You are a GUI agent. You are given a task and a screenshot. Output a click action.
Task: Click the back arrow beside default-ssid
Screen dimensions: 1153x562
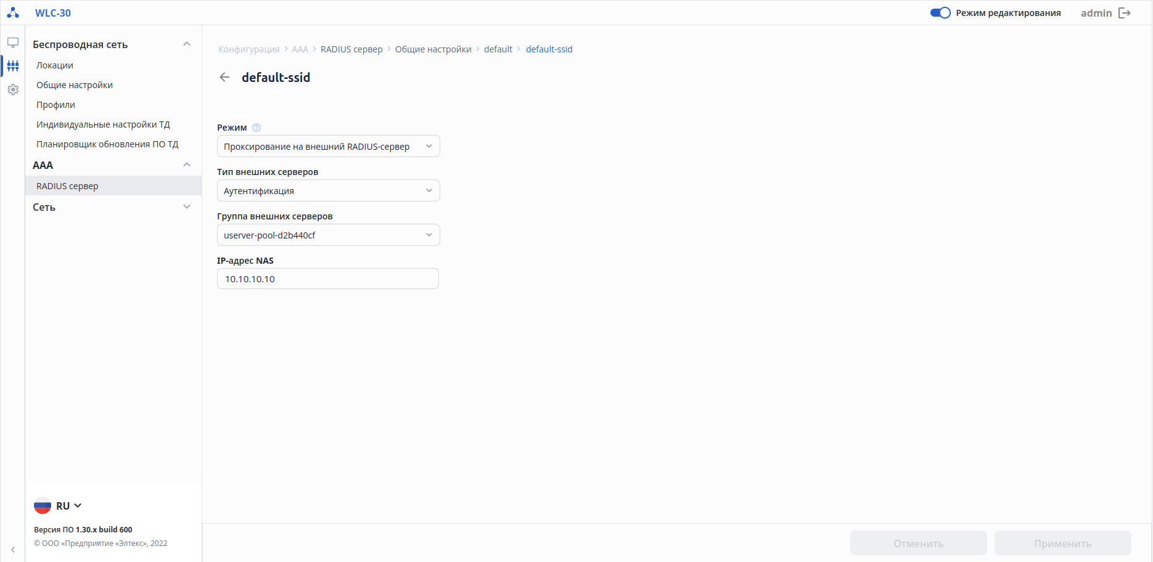224,77
